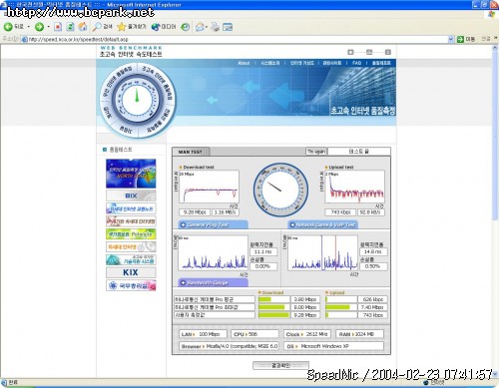Expand the address bar URL dropdown
Viewport: 499px width, 388px height.
pos(451,39)
